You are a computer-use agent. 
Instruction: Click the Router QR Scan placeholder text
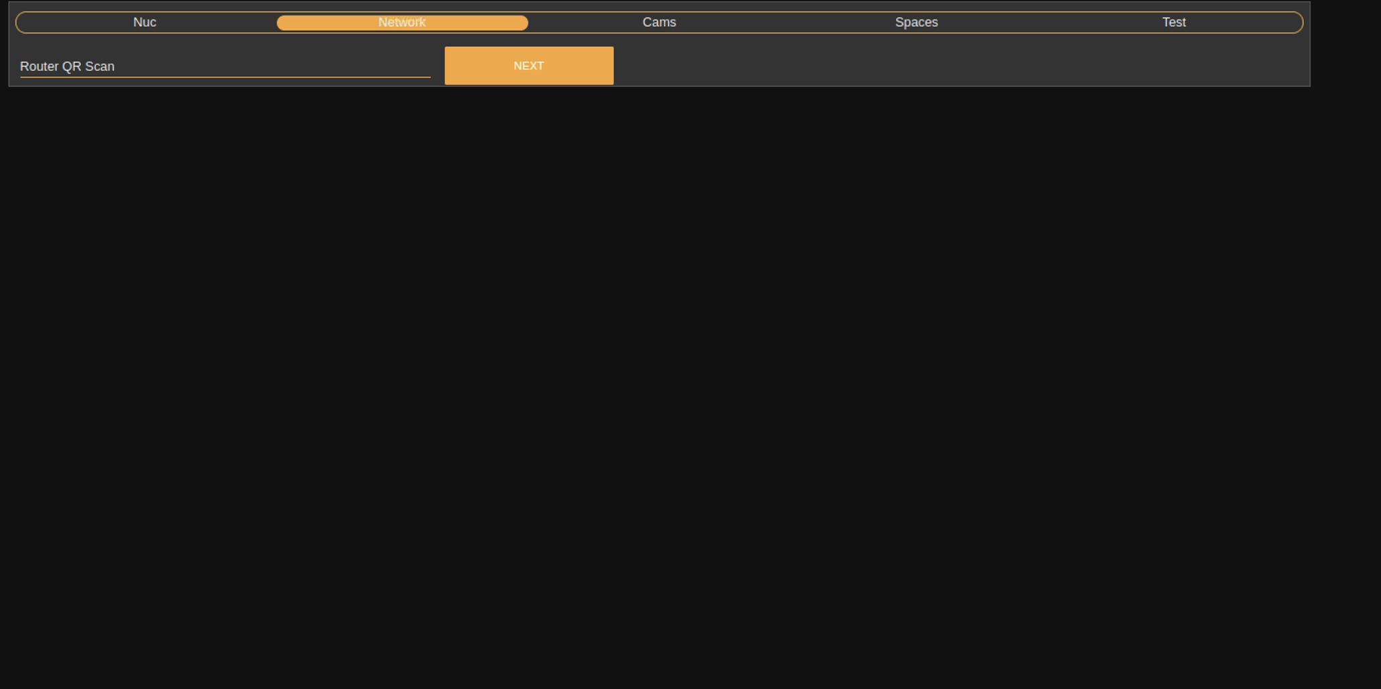coord(68,66)
